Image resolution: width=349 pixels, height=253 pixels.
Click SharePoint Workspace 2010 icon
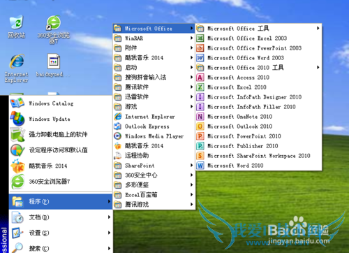(x=200, y=156)
